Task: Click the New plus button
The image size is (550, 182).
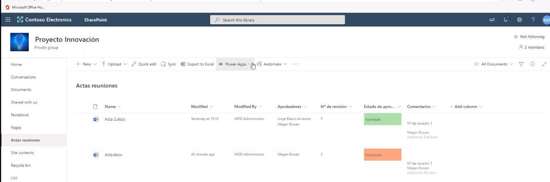Action: coord(86,64)
